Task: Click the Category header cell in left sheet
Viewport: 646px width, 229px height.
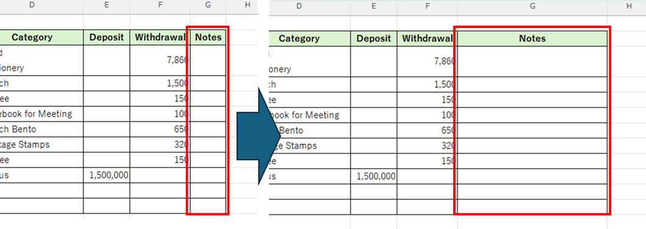Action: [41, 37]
